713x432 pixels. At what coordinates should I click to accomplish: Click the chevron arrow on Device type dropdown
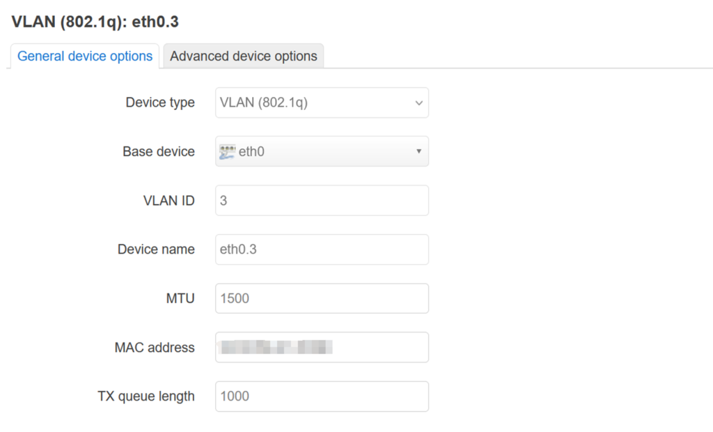click(x=418, y=103)
